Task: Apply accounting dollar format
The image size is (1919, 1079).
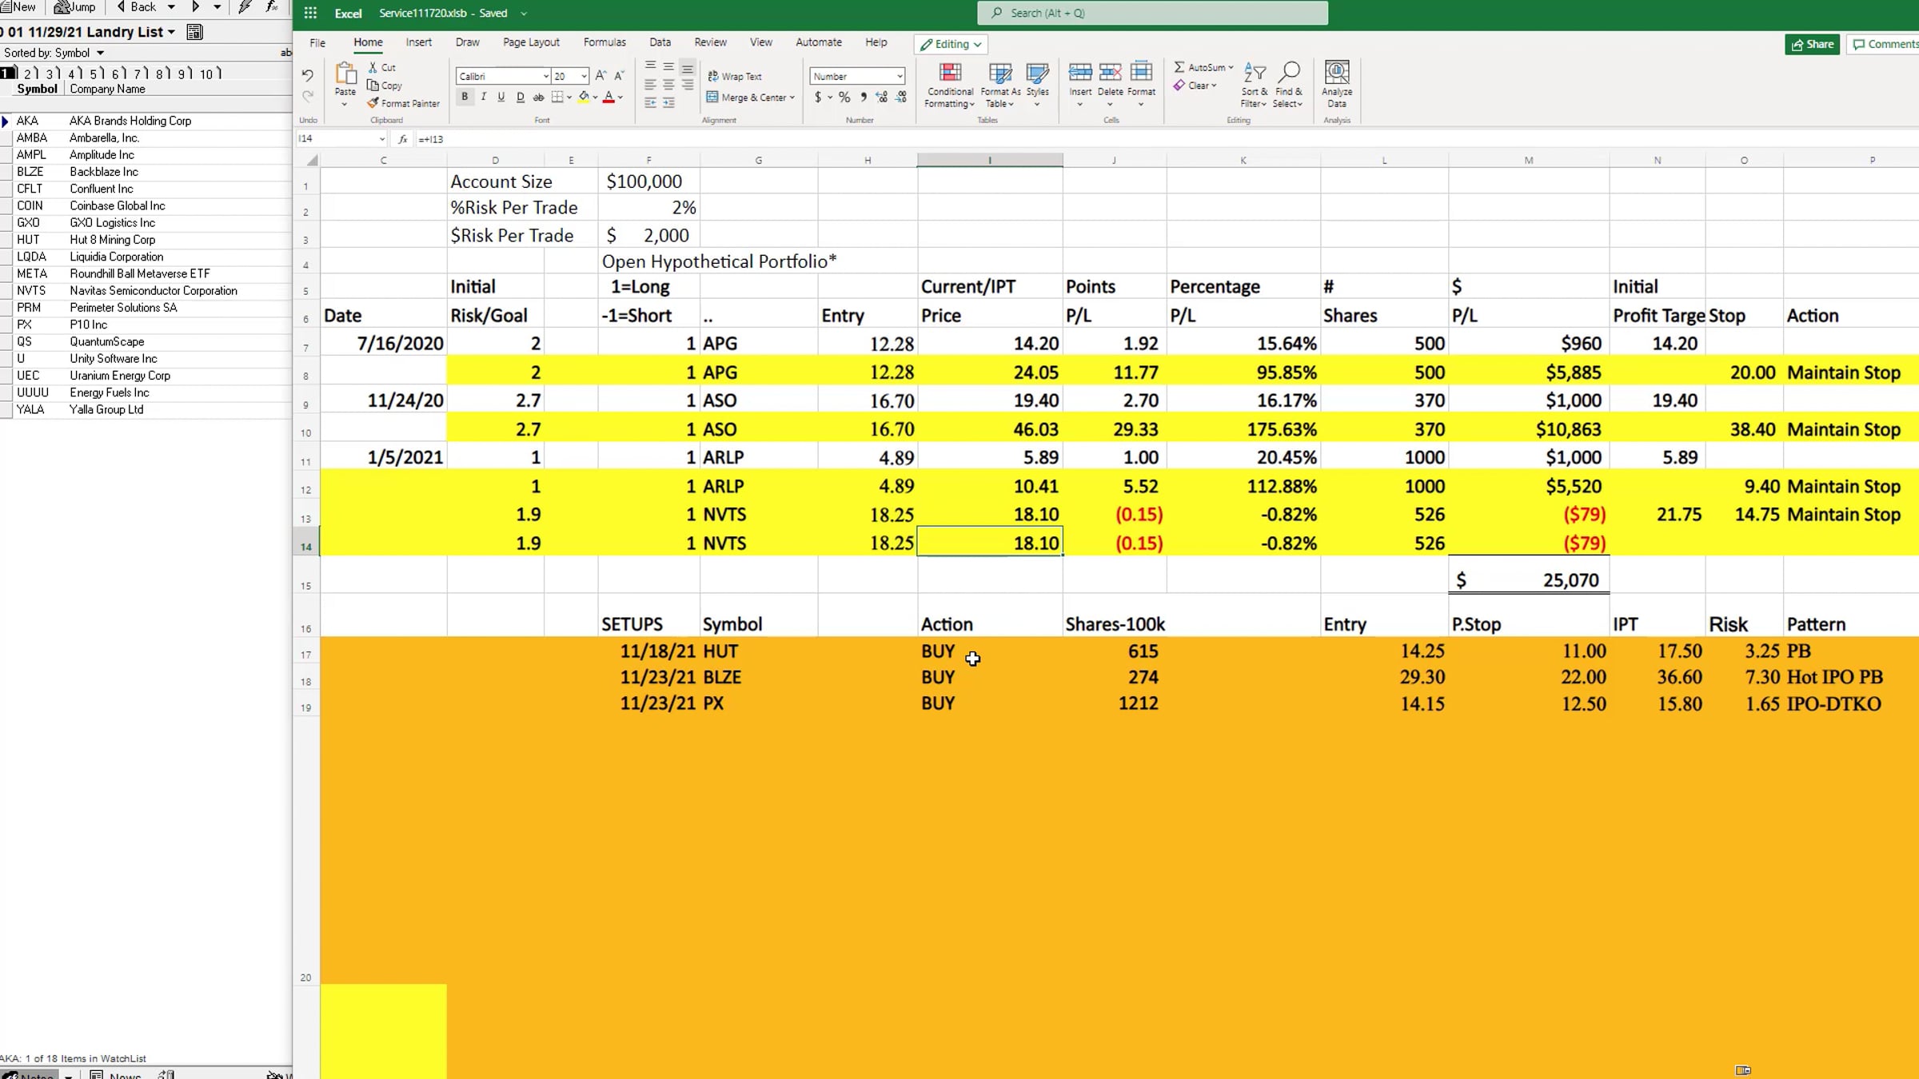Action: click(818, 98)
